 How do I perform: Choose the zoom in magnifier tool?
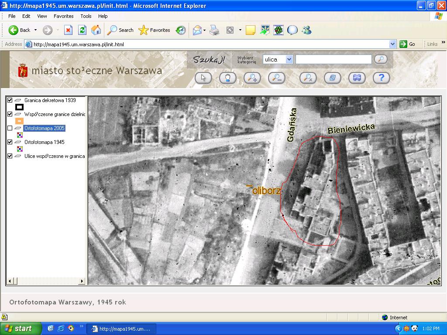point(252,78)
